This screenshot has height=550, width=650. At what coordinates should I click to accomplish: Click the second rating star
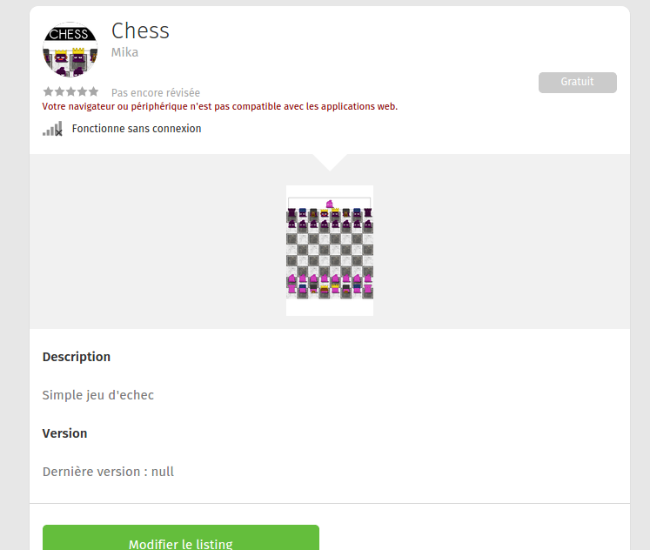click(x=59, y=91)
